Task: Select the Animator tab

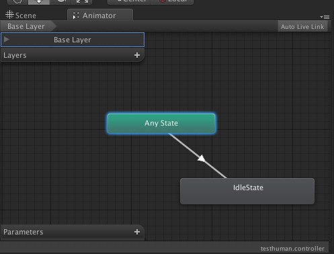Action: (100, 15)
